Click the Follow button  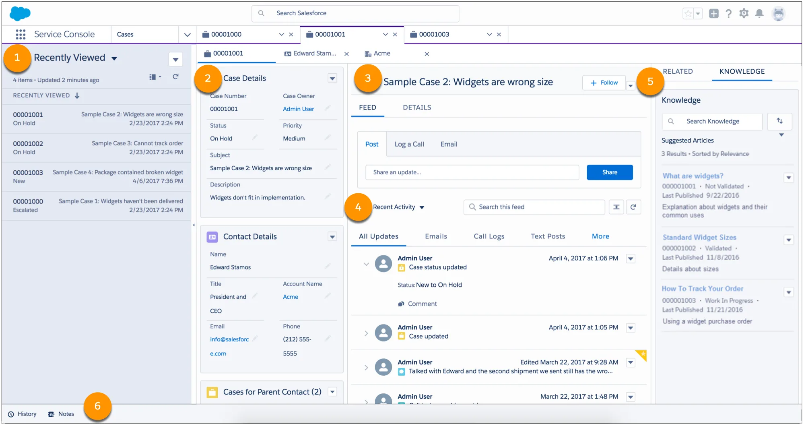(604, 83)
